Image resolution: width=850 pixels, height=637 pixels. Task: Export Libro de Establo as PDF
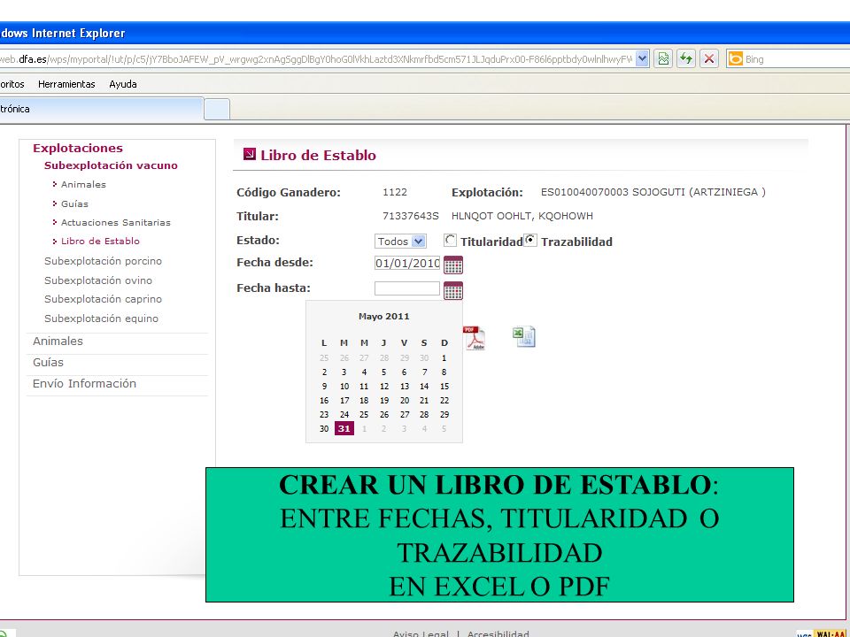[x=475, y=338]
